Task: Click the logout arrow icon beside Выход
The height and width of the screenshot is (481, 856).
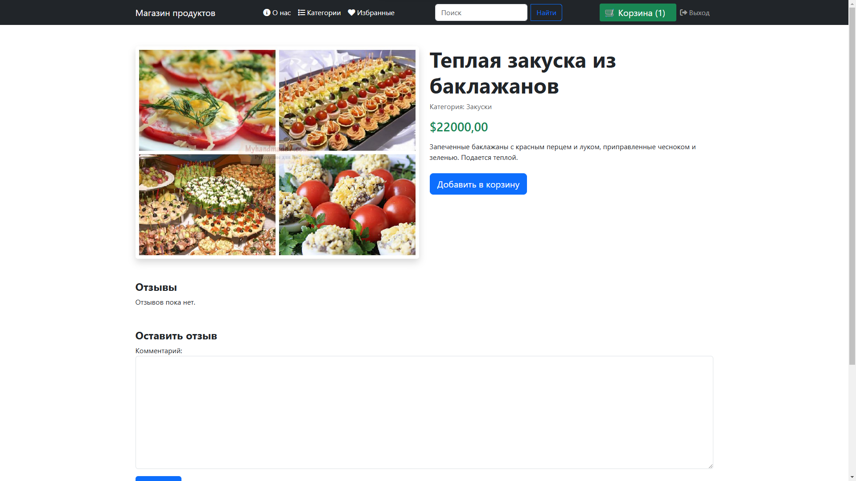Action: click(683, 12)
